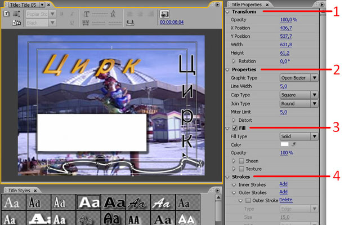Click the Fill Opacity value 100 %

pos(287,153)
